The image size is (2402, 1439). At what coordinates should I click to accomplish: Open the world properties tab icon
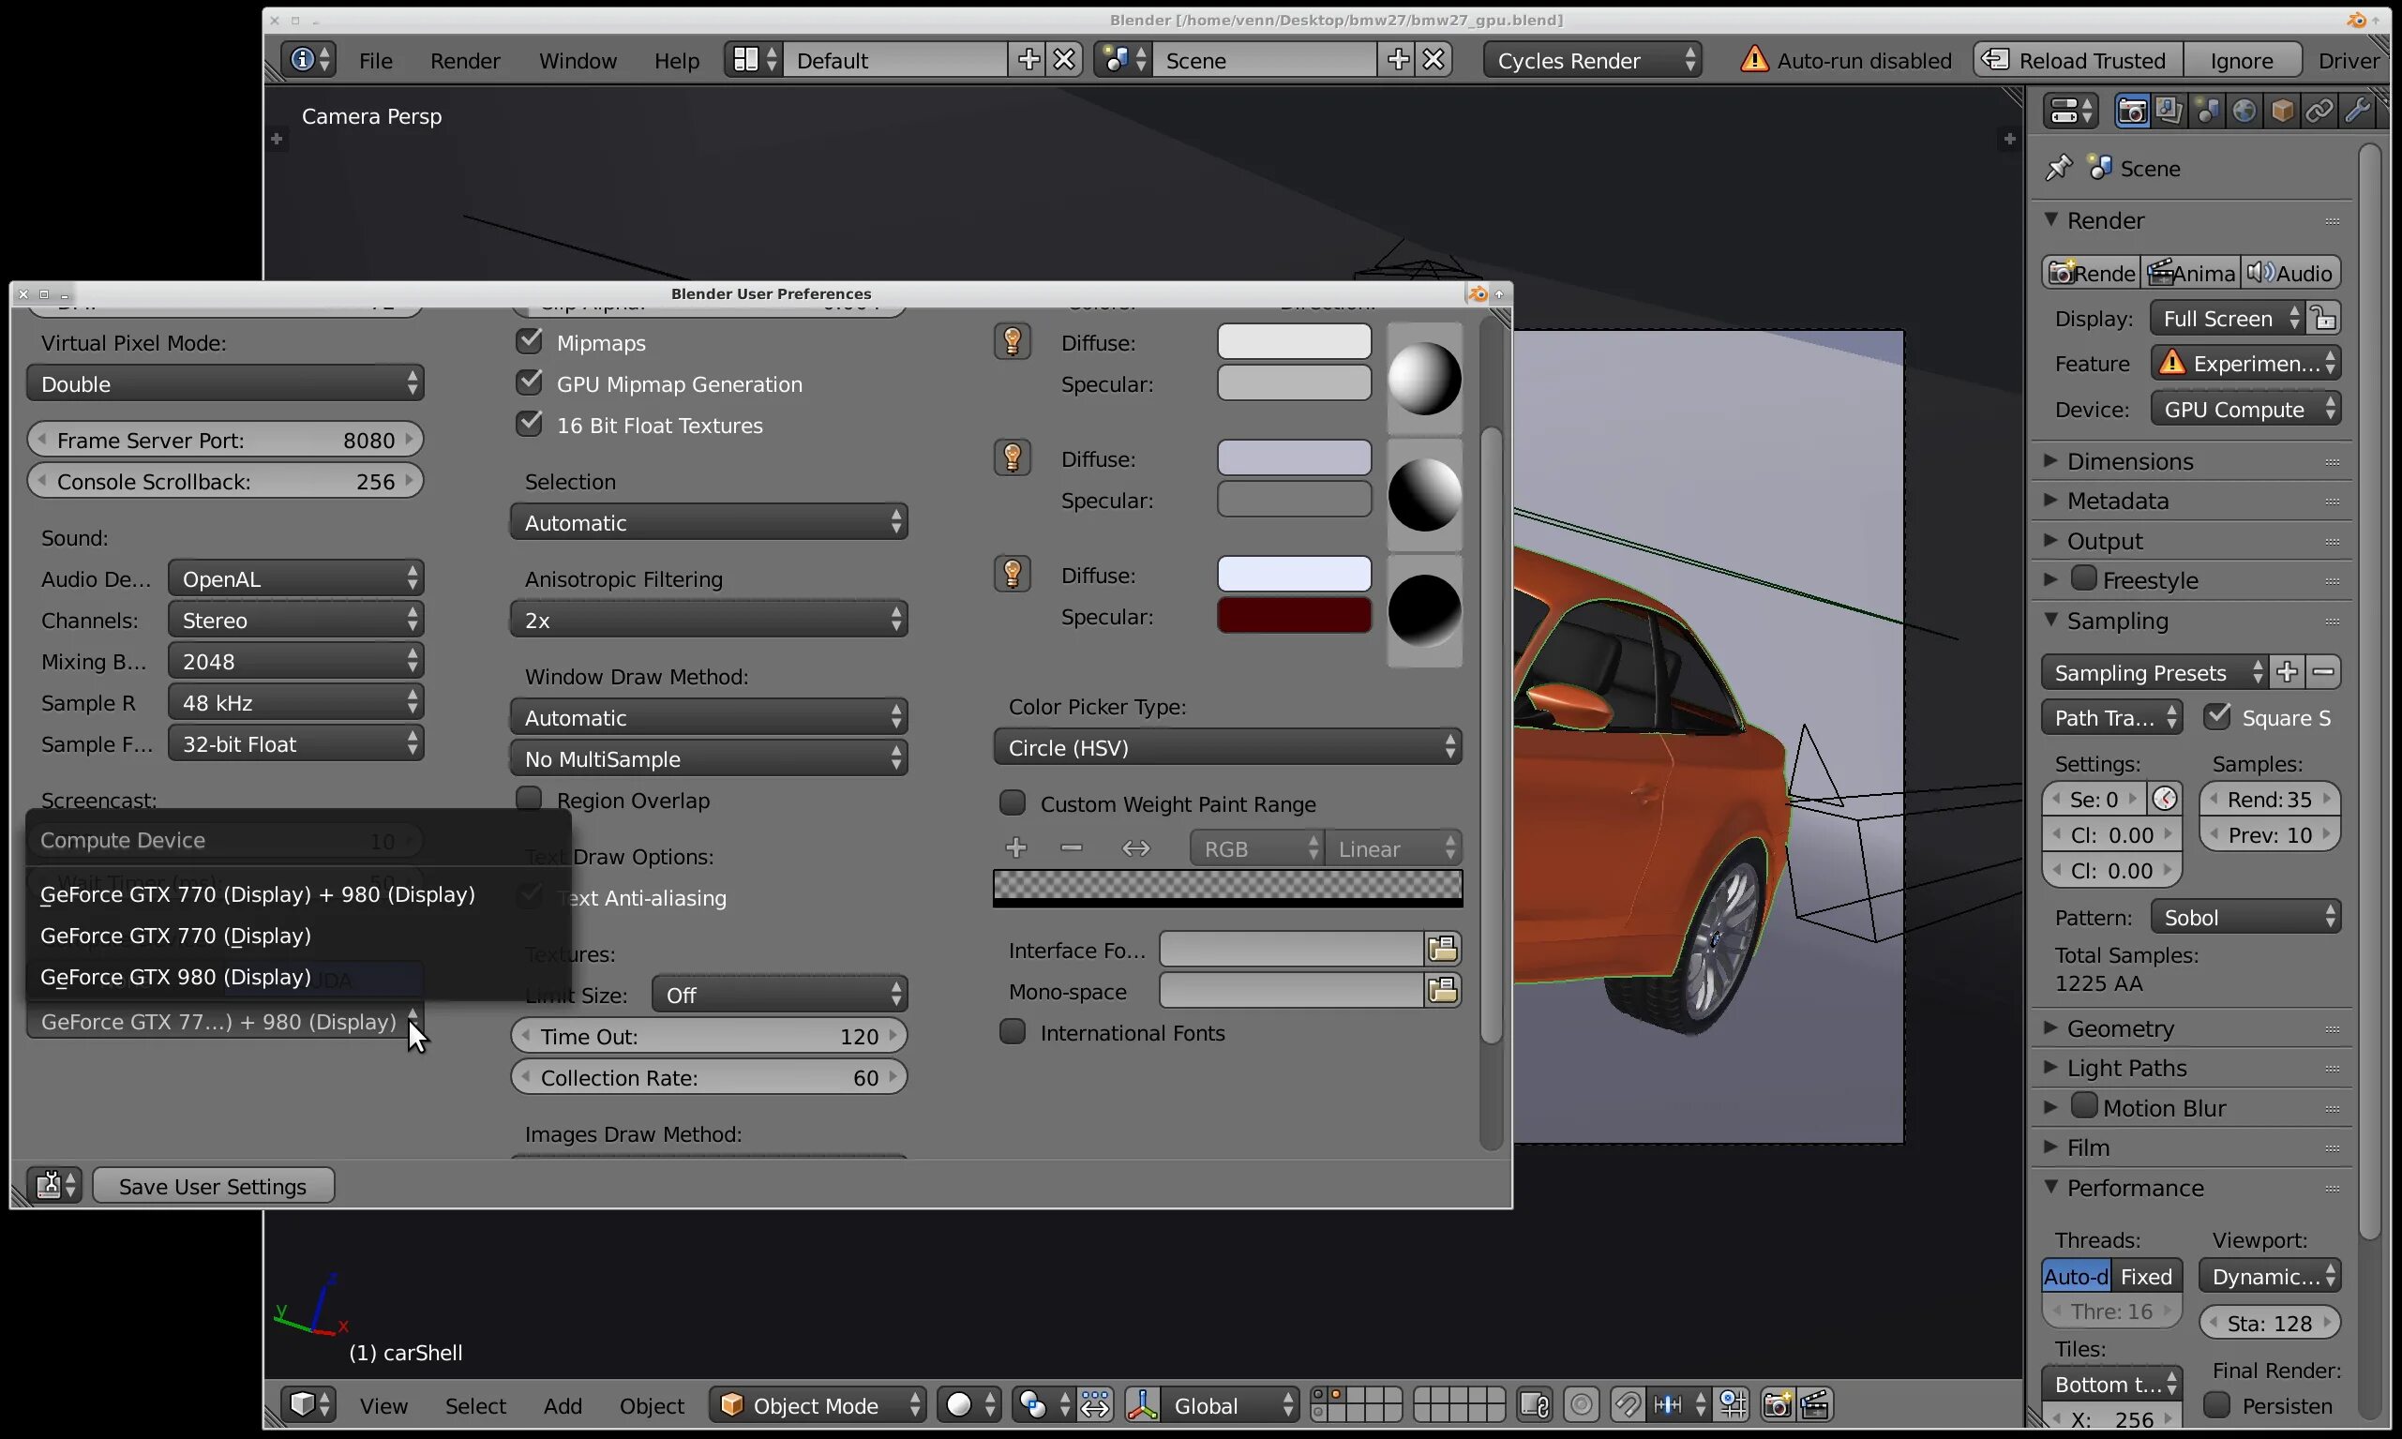[2244, 112]
